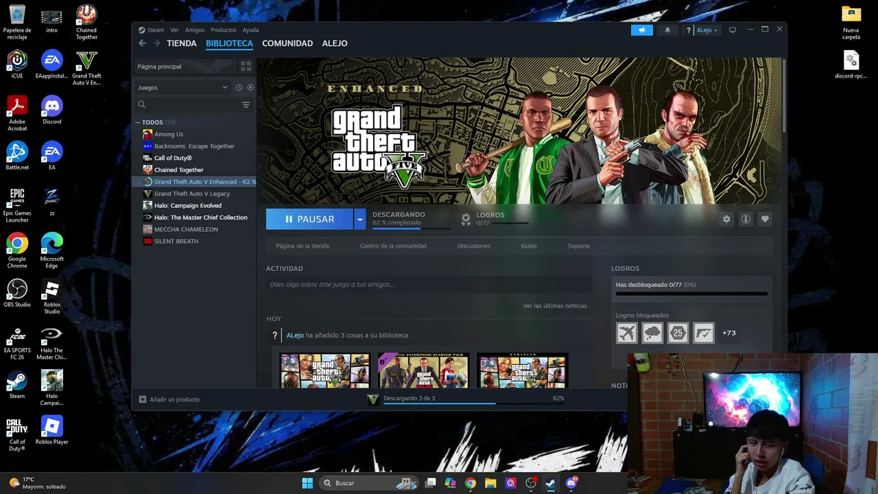Open the Roblox Studio desktop shortcut
Screen dimensions: 878x494
click(51, 296)
